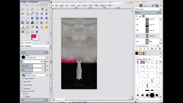Open the Colors menu
The height and width of the screenshot is (103, 183).
pyautogui.click(x=85, y=5)
